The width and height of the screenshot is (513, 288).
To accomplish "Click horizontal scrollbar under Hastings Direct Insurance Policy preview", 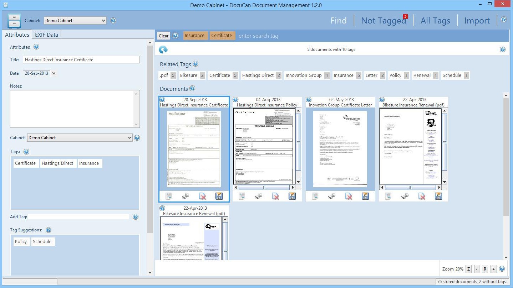I will coord(265,187).
